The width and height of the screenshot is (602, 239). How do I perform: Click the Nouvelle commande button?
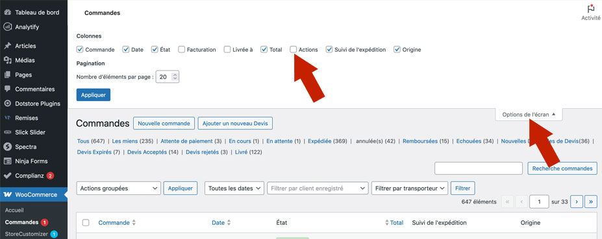(x=164, y=123)
